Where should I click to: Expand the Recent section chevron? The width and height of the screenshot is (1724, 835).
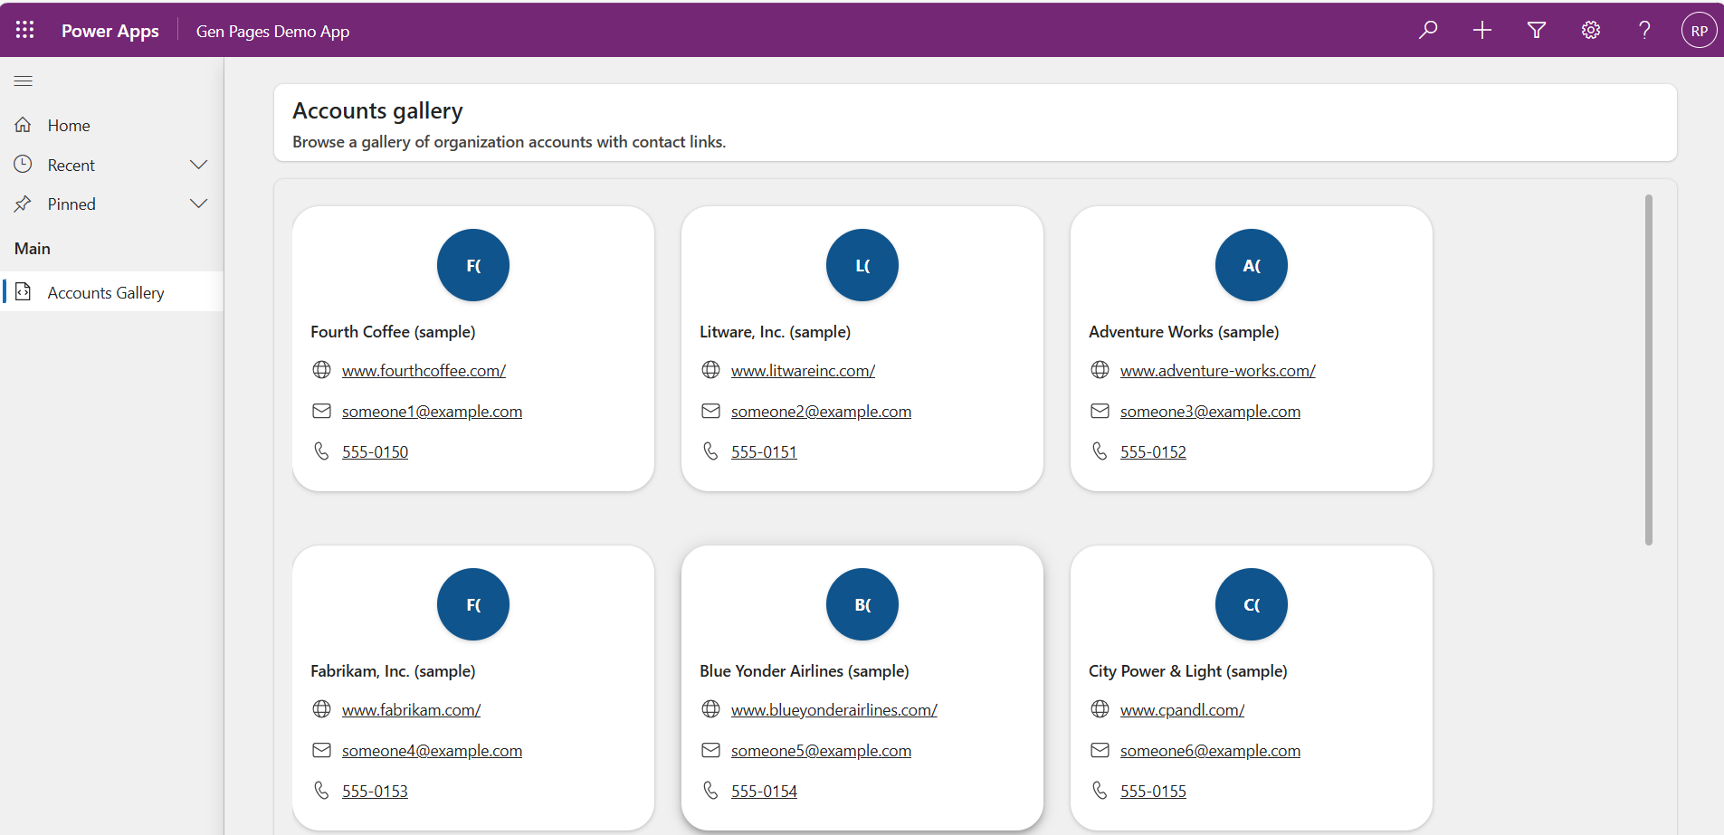point(199,164)
